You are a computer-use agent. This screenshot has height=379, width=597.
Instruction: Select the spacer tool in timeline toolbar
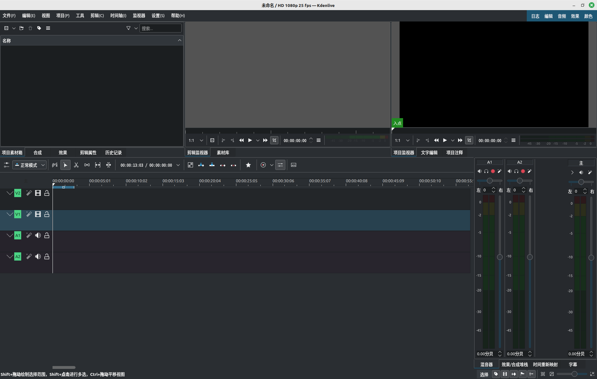click(87, 165)
